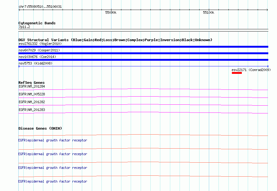The height and width of the screenshot is (191, 277).
Task: Open the EGFR|NM_201284 transcript label
Action: tap(32, 87)
